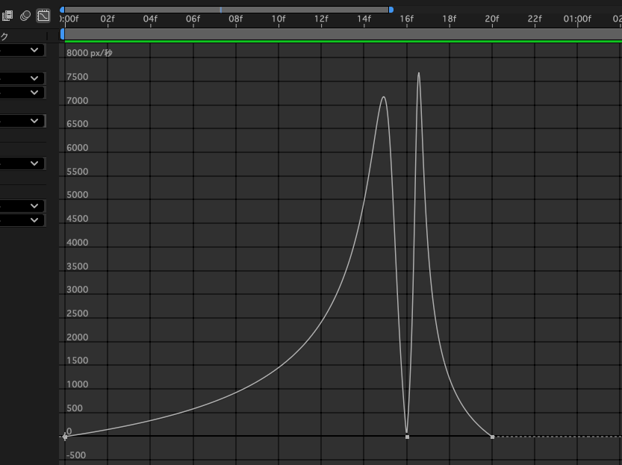Open the topmost dropdown in layer column

point(22,50)
